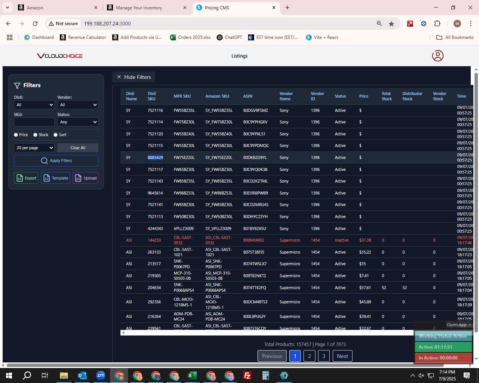Open the All Bookmarks folder
Viewport: 479px width, 383px height.
pos(455,37)
